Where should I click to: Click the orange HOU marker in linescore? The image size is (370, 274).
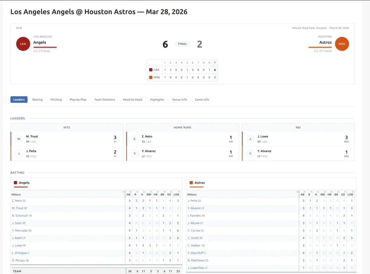pos(151,77)
